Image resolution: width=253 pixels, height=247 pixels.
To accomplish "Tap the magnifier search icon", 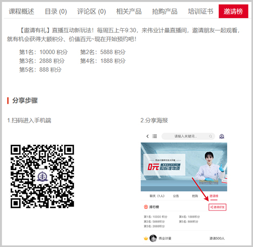I will pos(210,136).
